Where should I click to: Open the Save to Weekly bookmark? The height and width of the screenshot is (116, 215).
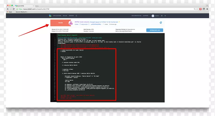[x=21, y=12]
